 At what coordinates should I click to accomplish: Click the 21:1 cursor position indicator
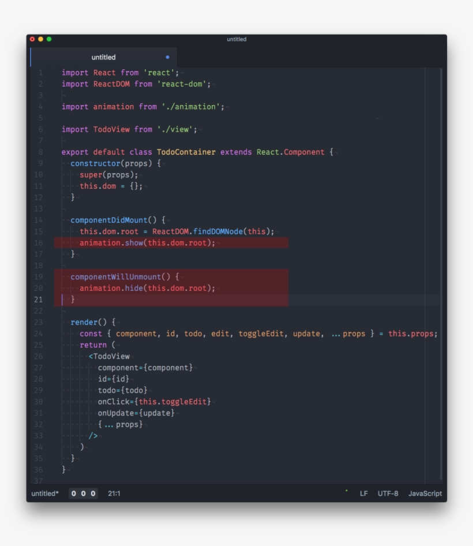114,493
